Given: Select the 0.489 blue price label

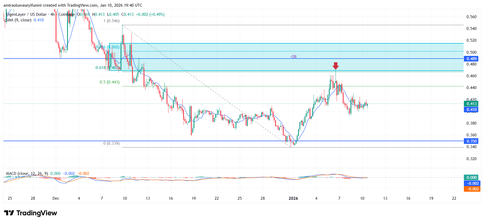Looking at the screenshot, I should click(472, 59).
